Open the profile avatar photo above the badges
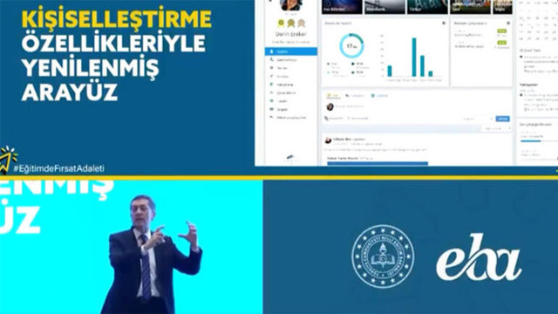The width and height of the screenshot is (558, 314). point(290,5)
